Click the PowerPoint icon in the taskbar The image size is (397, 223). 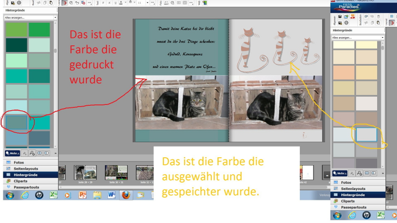pyautogui.click(x=82, y=195)
